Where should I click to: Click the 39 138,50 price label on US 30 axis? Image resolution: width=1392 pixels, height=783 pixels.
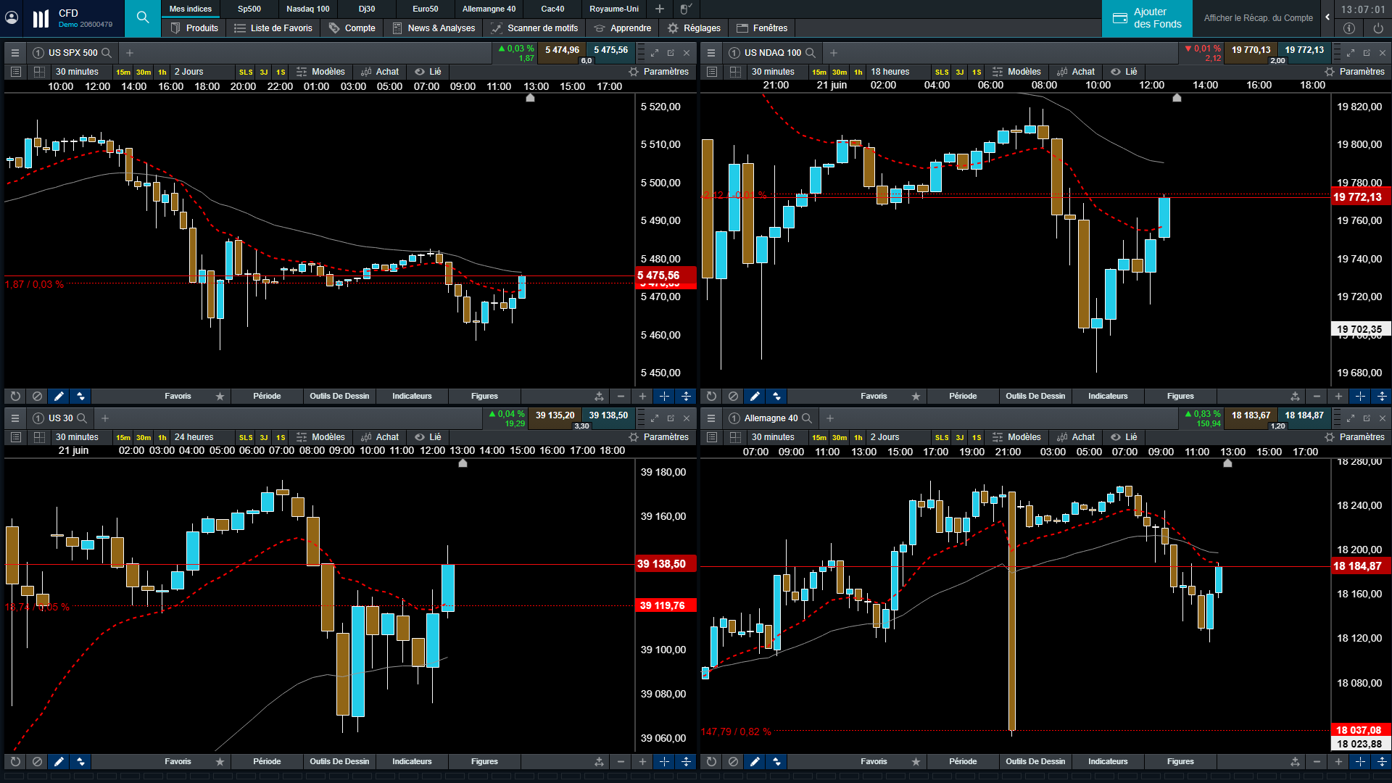coord(661,564)
